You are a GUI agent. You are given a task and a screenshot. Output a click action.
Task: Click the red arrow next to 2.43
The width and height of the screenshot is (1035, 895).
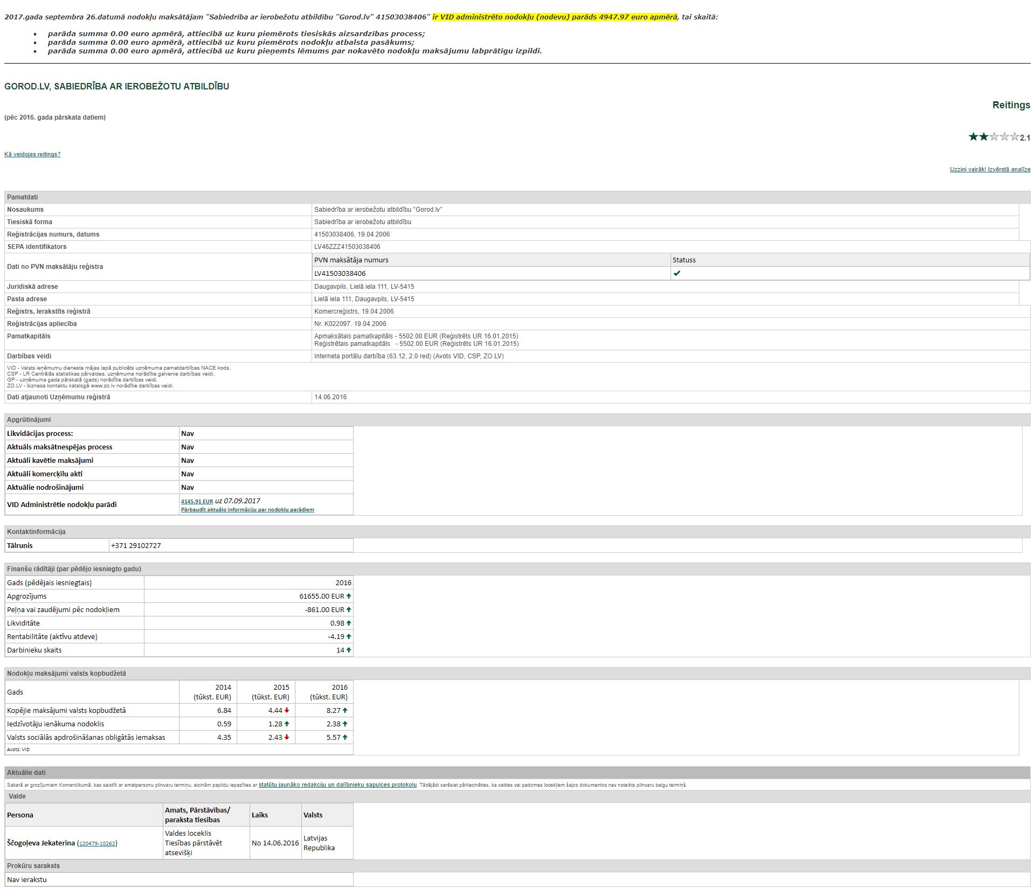pyautogui.click(x=287, y=737)
